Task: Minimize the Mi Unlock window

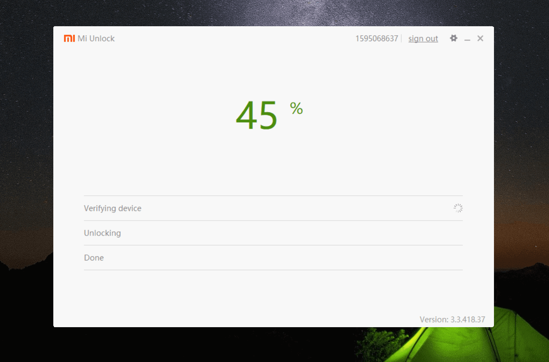Action: pyautogui.click(x=467, y=39)
